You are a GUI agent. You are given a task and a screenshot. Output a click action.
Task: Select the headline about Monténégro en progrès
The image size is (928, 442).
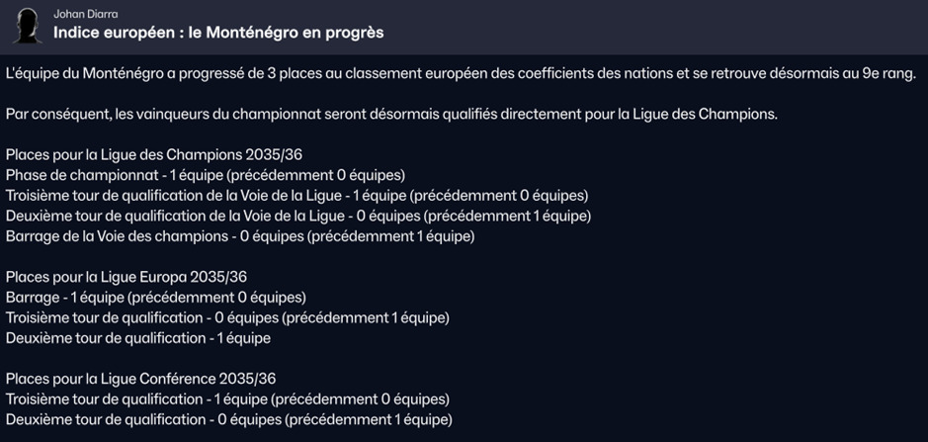218,33
